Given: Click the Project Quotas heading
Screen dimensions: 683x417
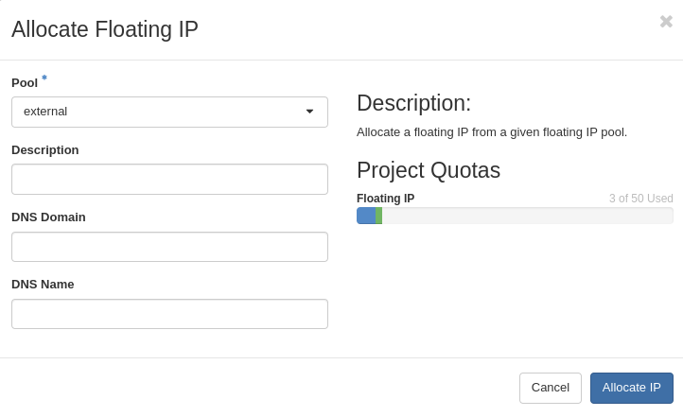Looking at the screenshot, I should click(x=428, y=170).
